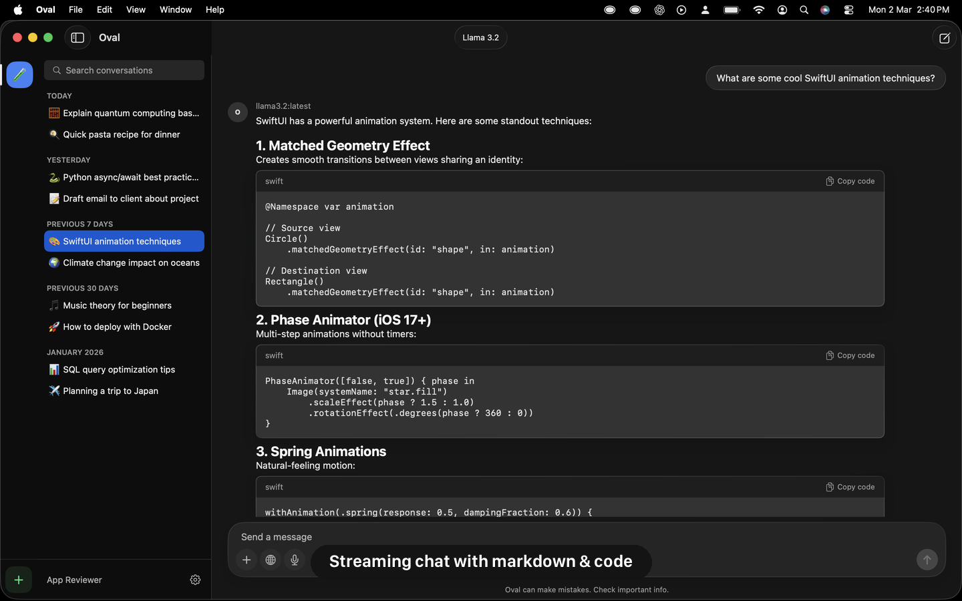The height and width of the screenshot is (601, 962).
Task: Open the View menu
Action: 136,9
